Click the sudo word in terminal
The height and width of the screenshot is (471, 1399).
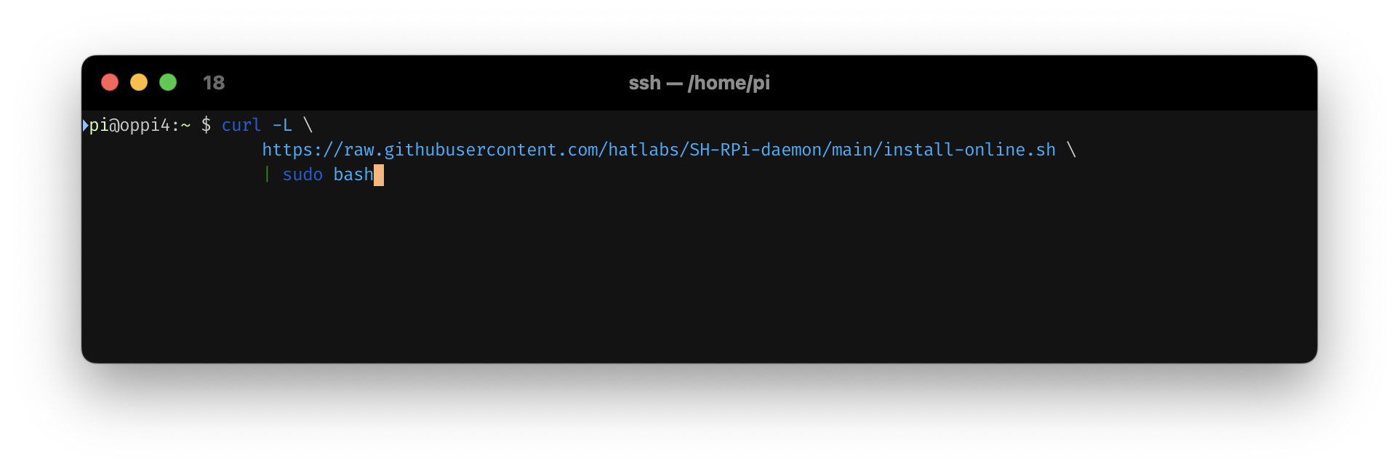coord(302,175)
